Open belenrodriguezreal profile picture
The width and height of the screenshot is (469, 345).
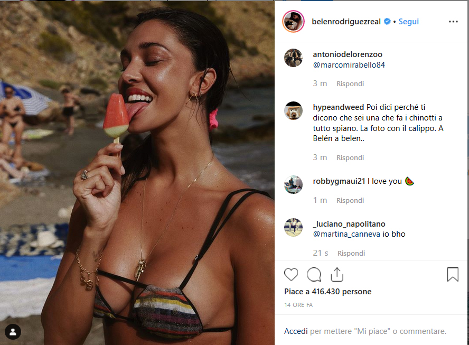pyautogui.click(x=293, y=22)
